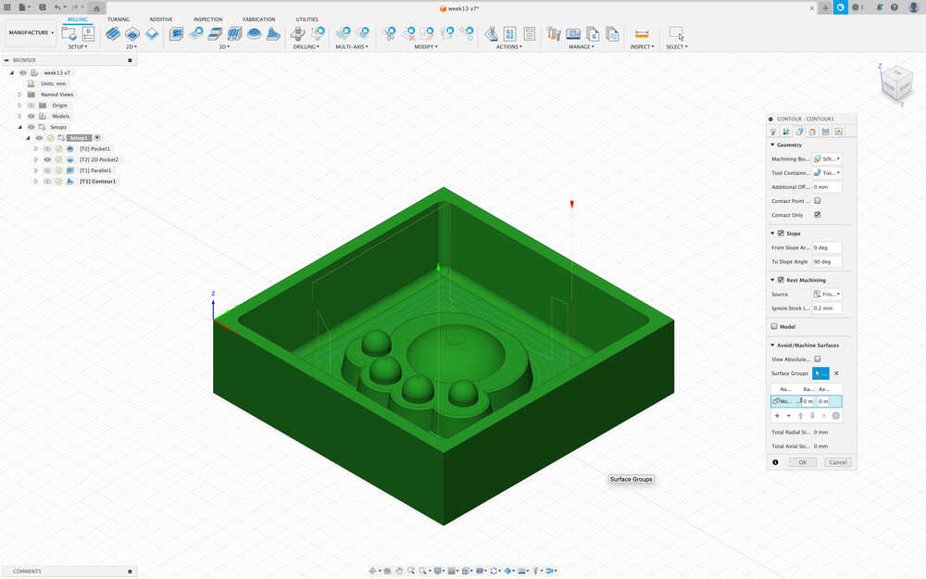Toggle the View Absolute checkbox
926x579 pixels.
818,359
